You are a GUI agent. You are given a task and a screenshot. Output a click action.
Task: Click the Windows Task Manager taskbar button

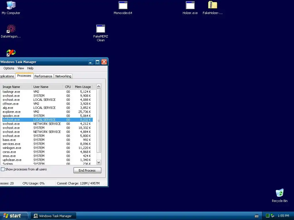pos(53,216)
